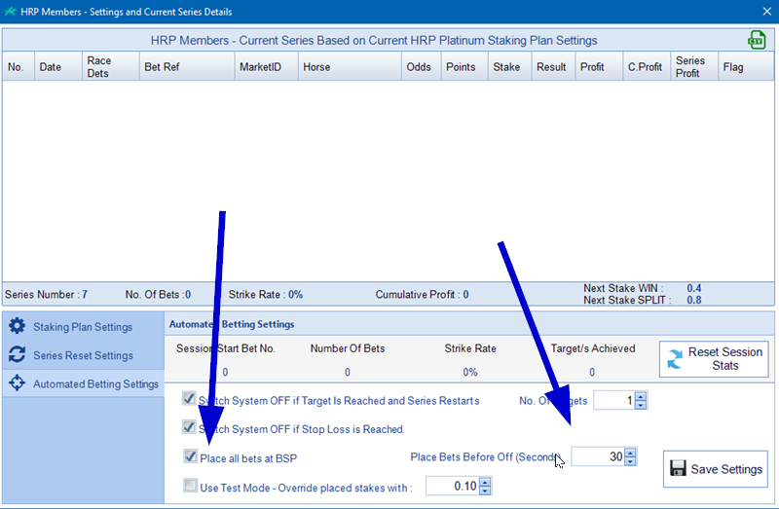Uncheck Place all bets at BSP
This screenshot has height=509, width=779.
[190, 455]
